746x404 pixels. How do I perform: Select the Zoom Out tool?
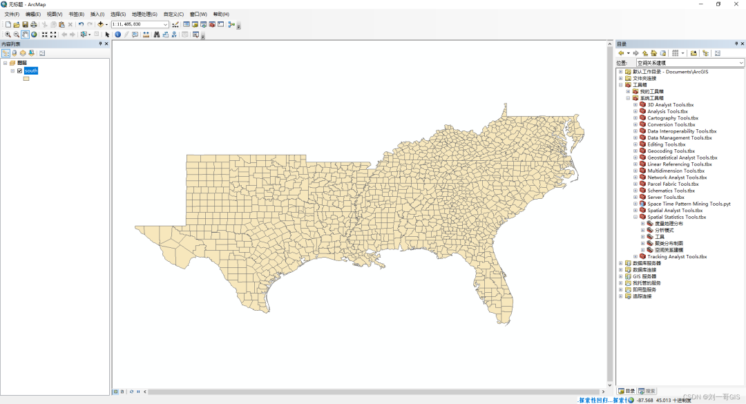click(16, 35)
